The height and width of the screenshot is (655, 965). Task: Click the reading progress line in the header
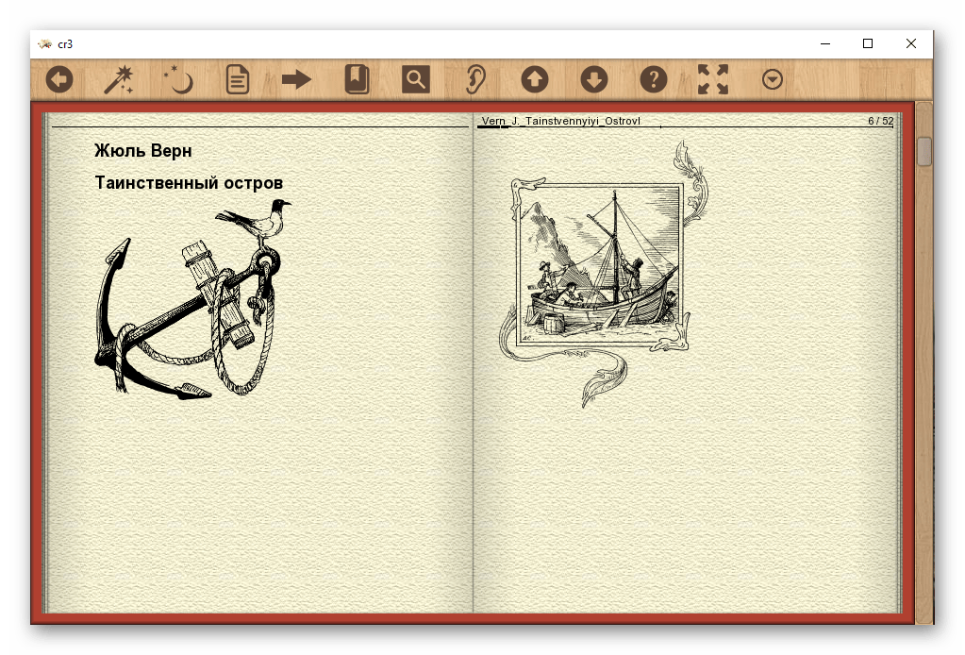tap(685, 127)
